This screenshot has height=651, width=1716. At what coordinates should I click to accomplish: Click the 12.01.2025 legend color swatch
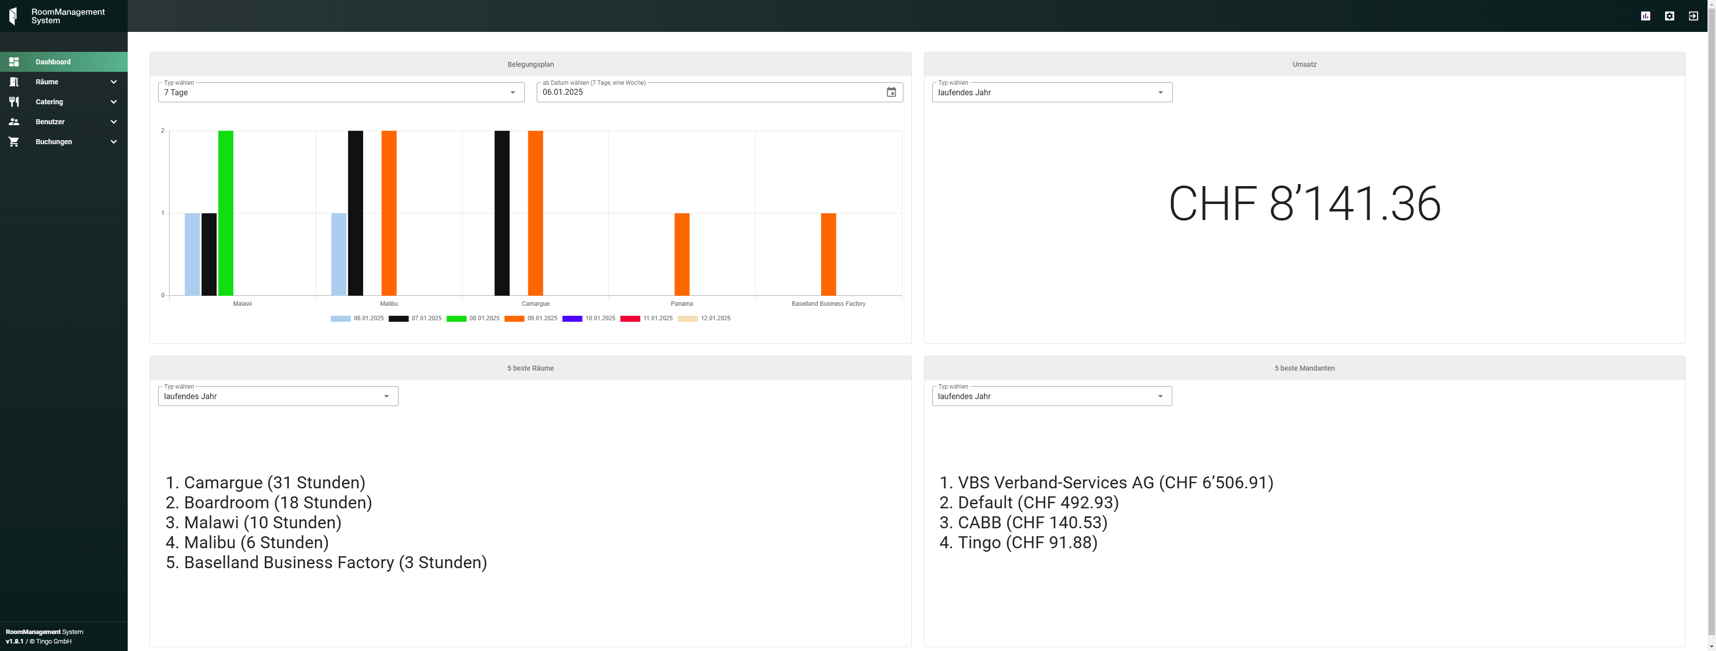[687, 318]
